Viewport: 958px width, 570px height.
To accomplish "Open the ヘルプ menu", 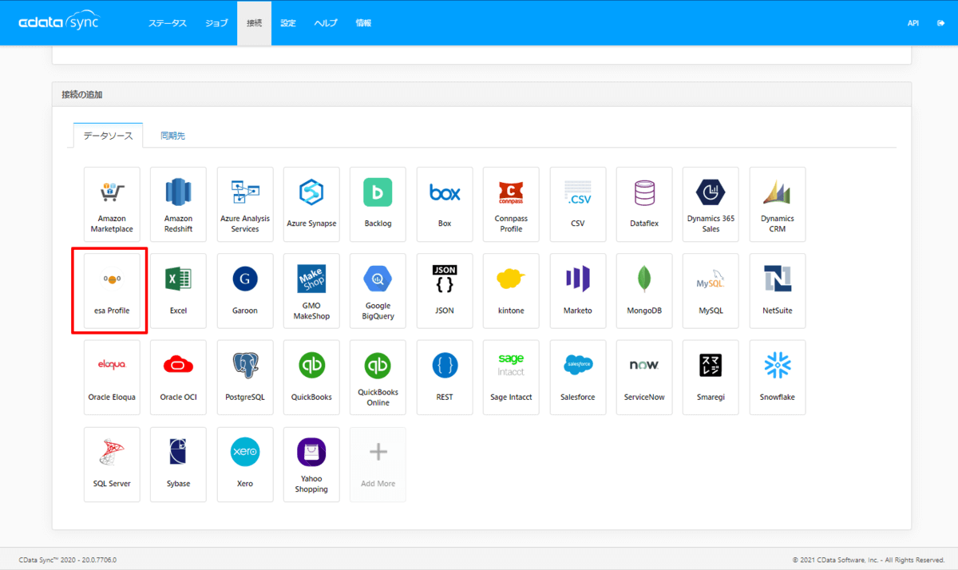I will (326, 23).
